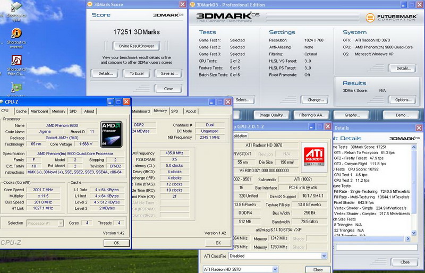Click the Memory frequency 435.0 MHz value

click(x=175, y=153)
